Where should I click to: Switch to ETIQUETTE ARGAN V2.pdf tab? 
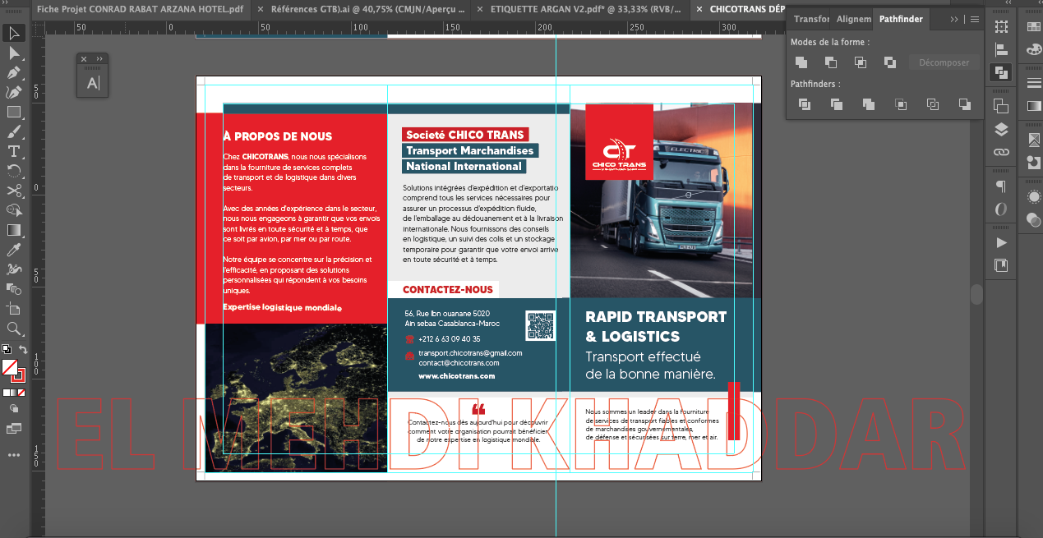(x=586, y=10)
